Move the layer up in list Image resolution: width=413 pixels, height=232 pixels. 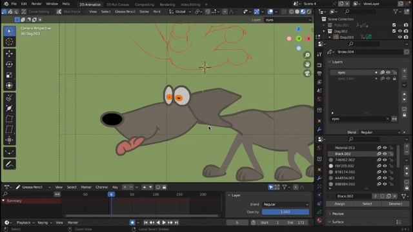405,94
